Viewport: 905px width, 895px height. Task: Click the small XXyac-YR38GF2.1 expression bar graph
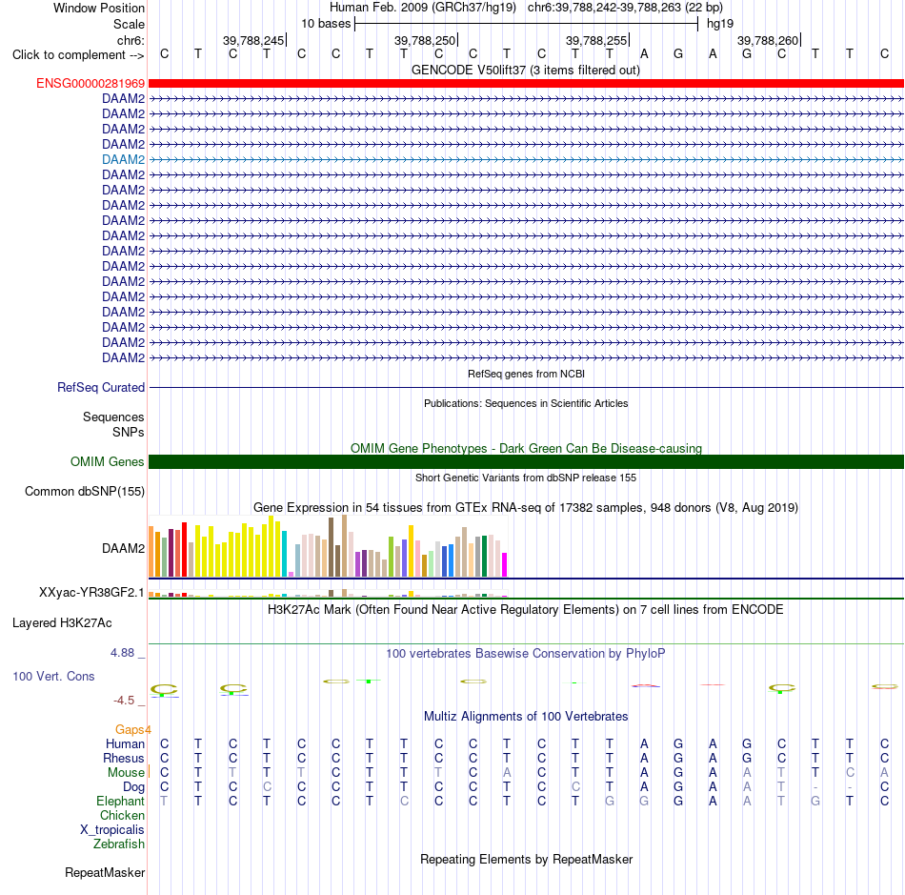coord(328,593)
